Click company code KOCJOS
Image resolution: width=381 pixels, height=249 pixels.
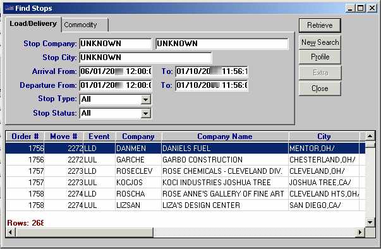tap(130, 183)
